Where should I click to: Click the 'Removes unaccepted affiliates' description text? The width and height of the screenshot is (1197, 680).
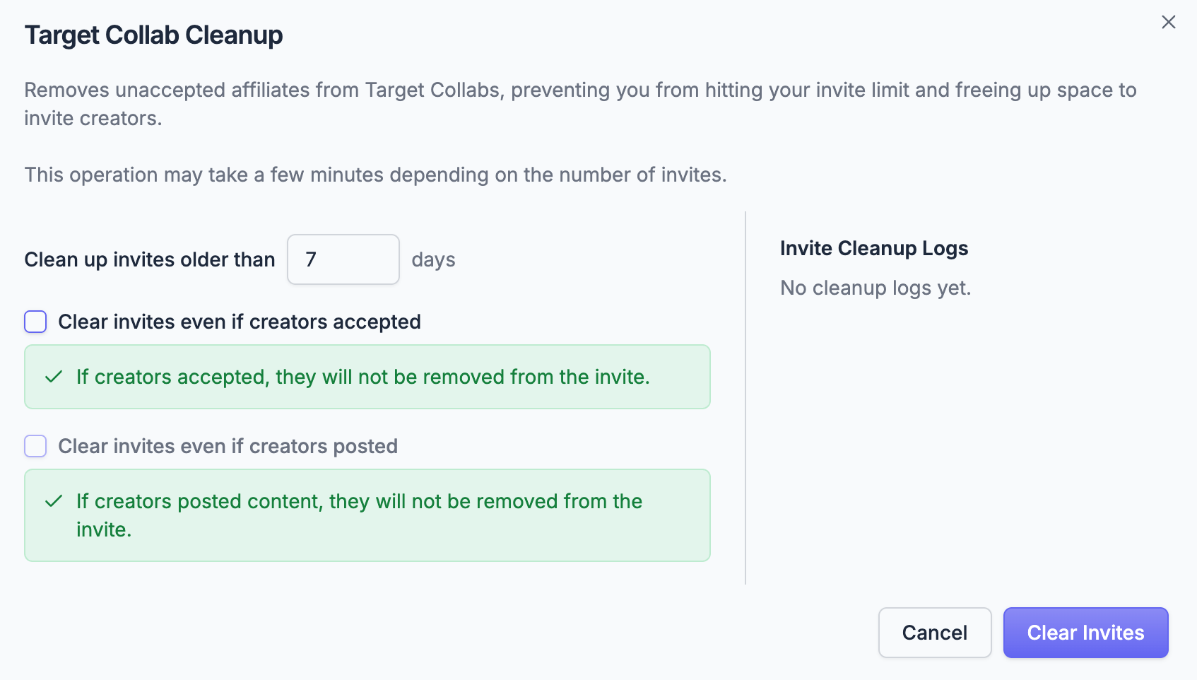(580, 104)
